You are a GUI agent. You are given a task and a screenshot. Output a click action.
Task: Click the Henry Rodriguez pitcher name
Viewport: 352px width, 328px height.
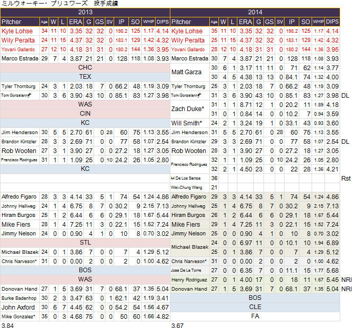pyautogui.click(x=189, y=280)
